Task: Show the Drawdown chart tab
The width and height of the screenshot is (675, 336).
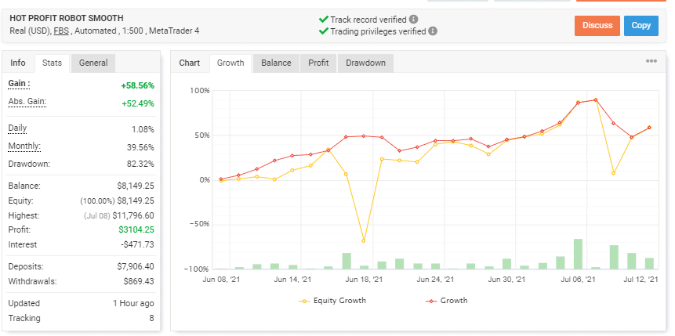Action: (365, 63)
